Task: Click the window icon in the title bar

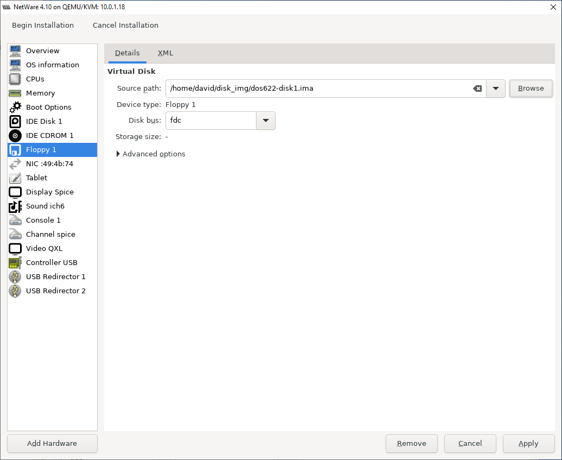Action: coord(6,7)
